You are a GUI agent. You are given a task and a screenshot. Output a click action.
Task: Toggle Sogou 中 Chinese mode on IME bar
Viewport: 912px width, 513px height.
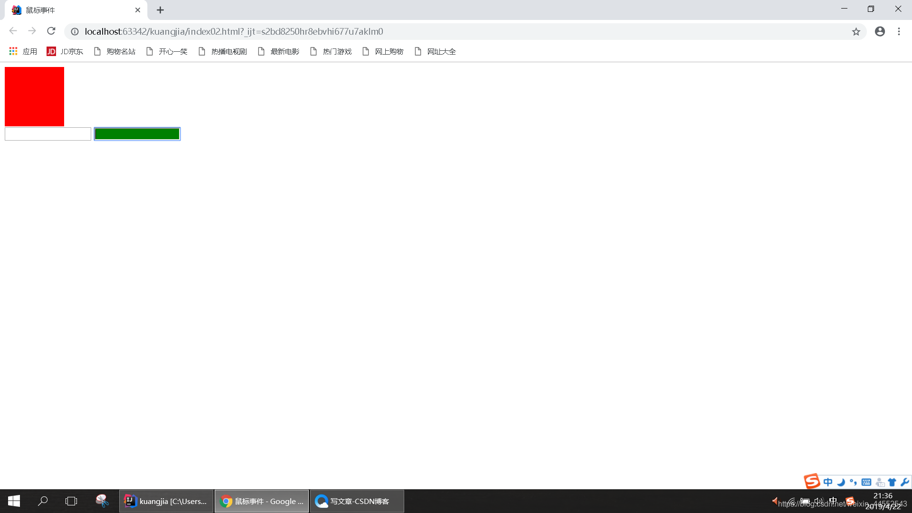pos(828,482)
